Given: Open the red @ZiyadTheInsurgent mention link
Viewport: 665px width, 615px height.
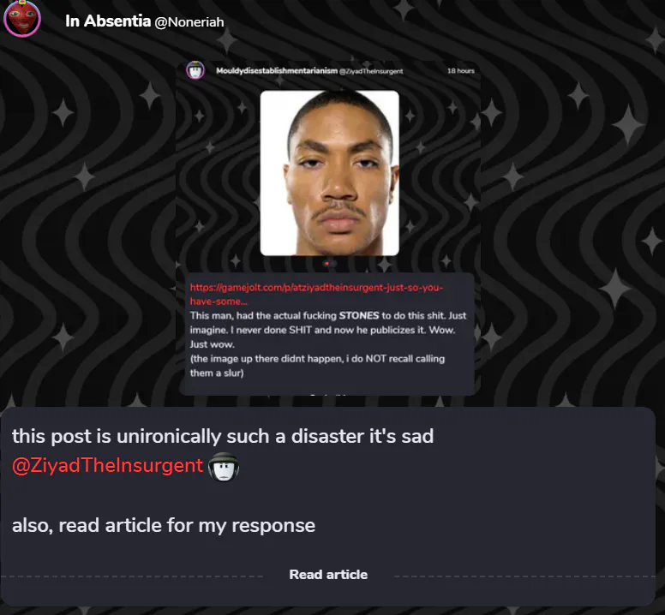Looking at the screenshot, I should [x=108, y=465].
